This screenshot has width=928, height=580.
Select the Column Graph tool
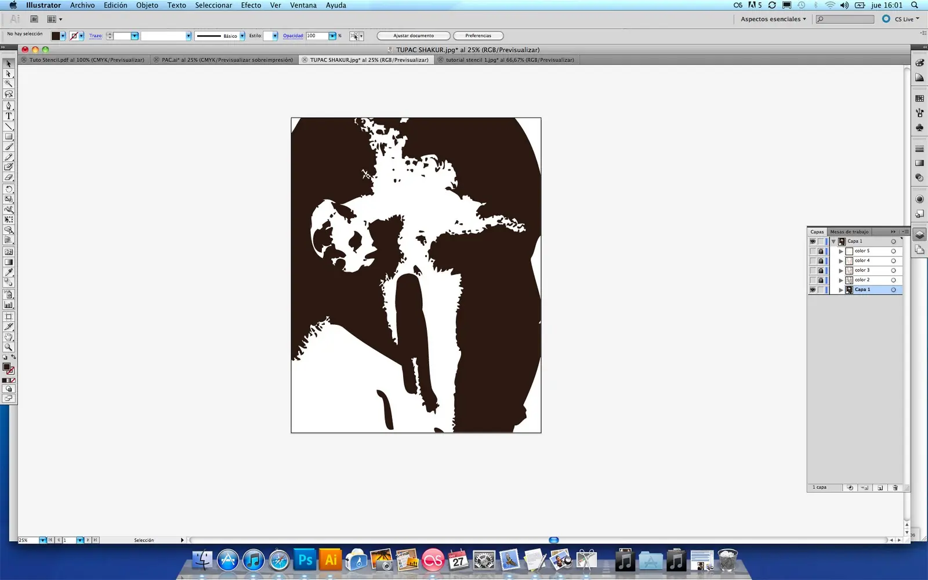click(x=9, y=304)
